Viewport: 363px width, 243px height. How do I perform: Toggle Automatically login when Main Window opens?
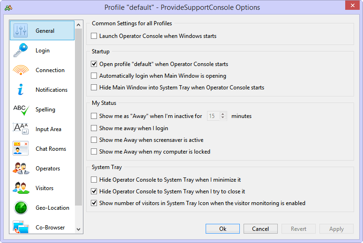[x=94, y=76]
